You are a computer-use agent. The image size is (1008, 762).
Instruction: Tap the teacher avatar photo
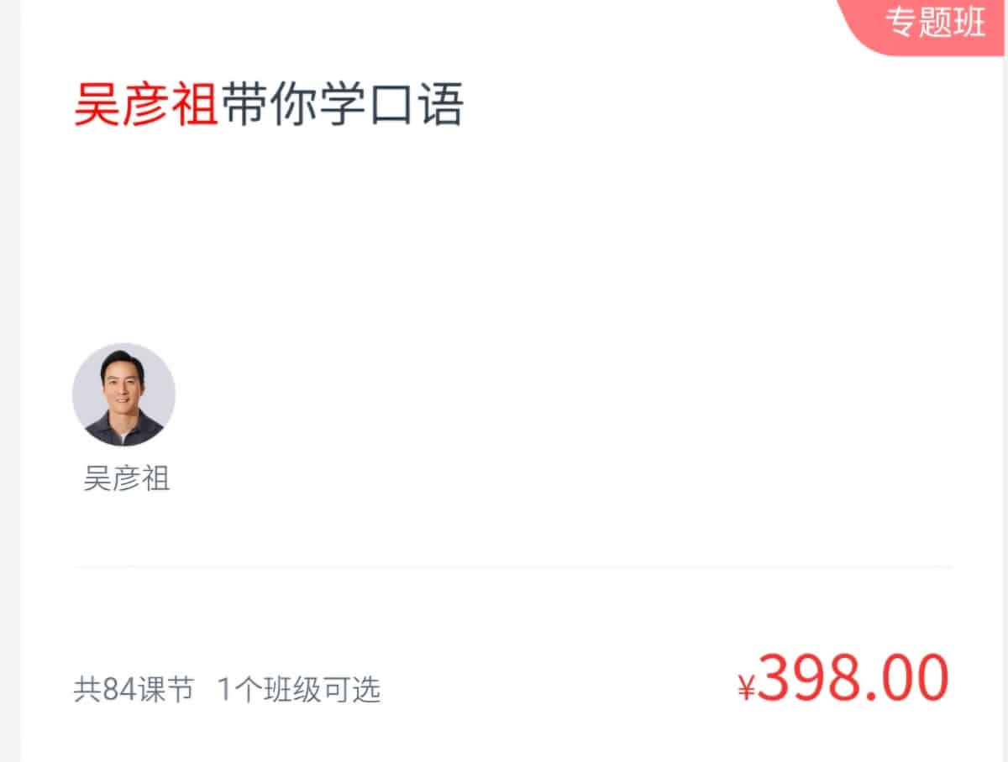coord(123,394)
